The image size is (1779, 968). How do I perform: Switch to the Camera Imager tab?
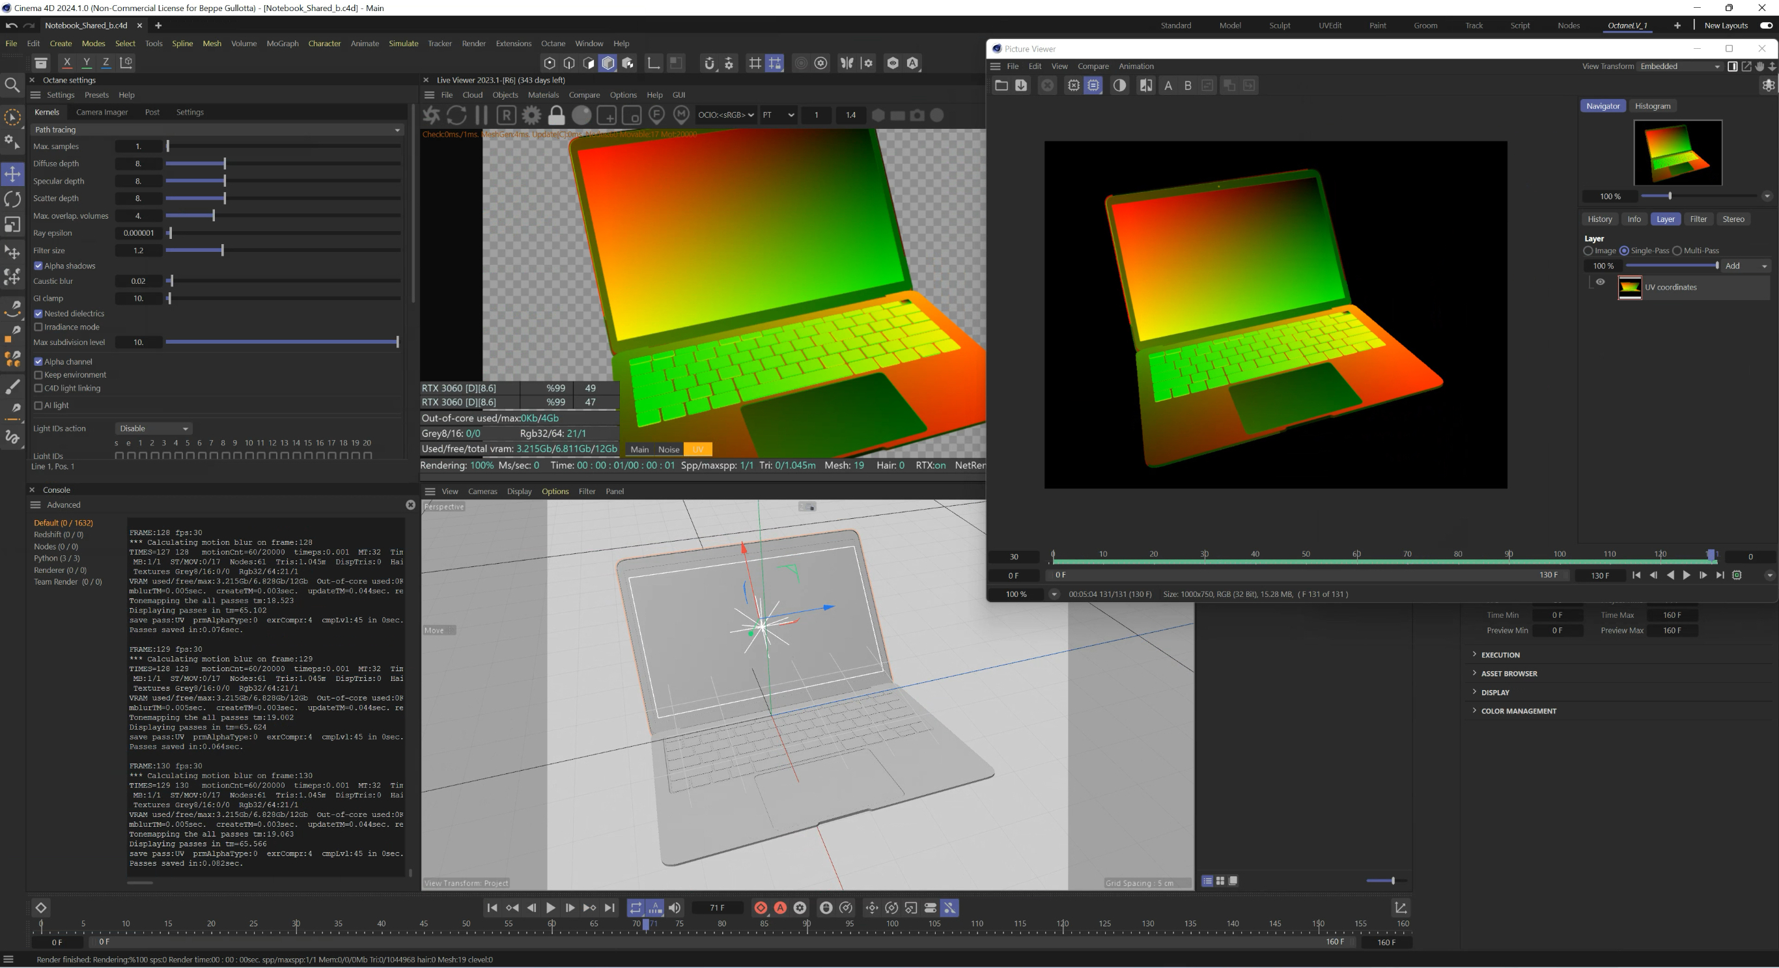[102, 112]
